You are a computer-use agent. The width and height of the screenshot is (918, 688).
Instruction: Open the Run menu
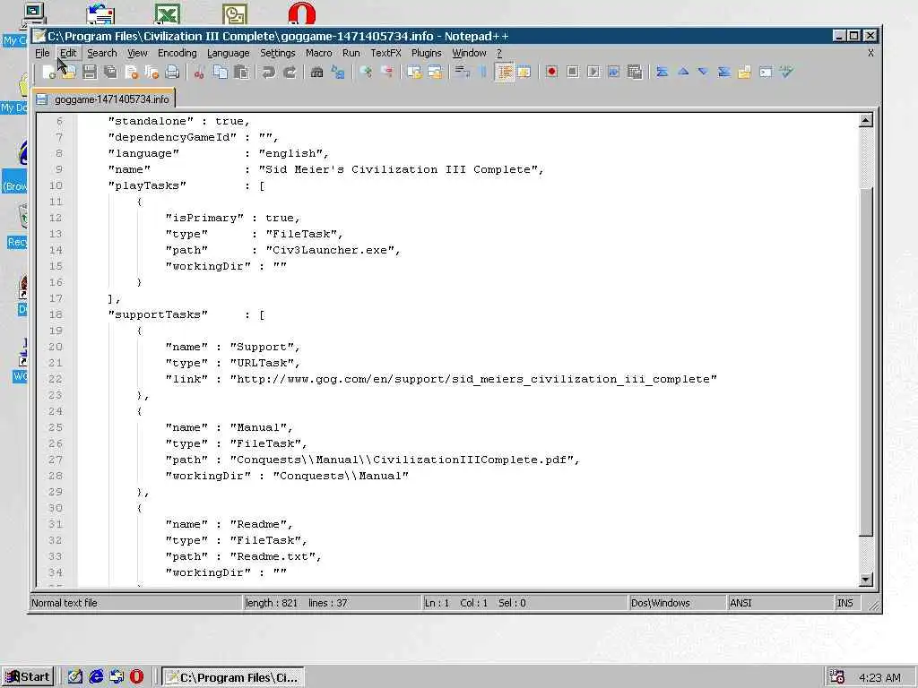coord(351,53)
